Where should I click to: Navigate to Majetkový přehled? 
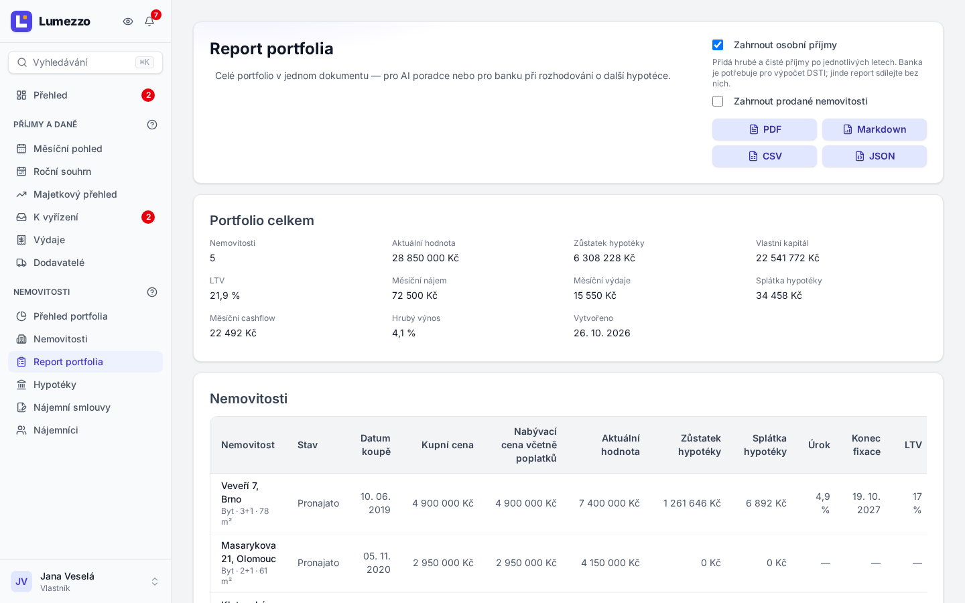86,194
